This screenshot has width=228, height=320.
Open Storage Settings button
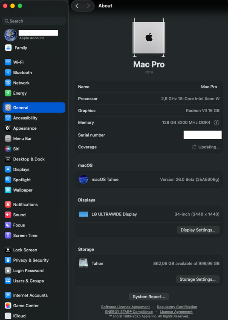pyautogui.click(x=198, y=279)
